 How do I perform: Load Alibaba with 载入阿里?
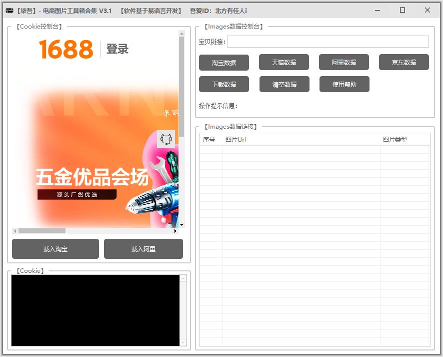tap(143, 249)
